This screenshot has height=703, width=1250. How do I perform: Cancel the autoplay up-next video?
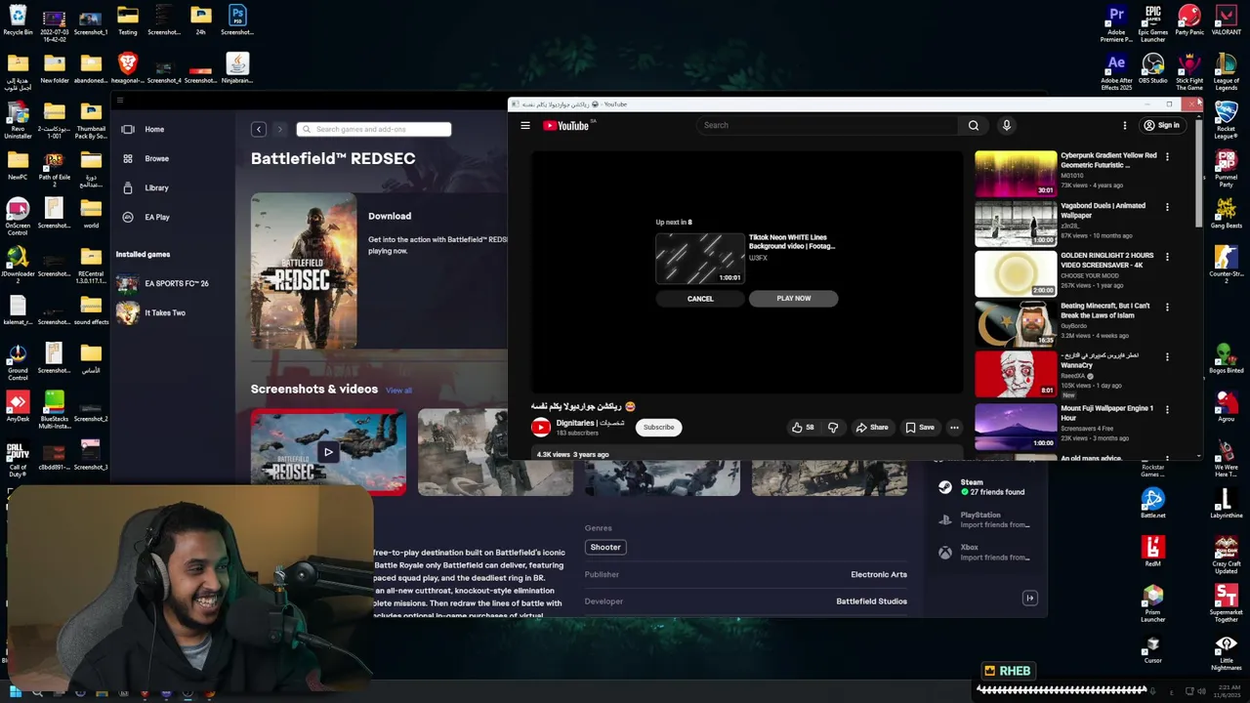(700, 299)
